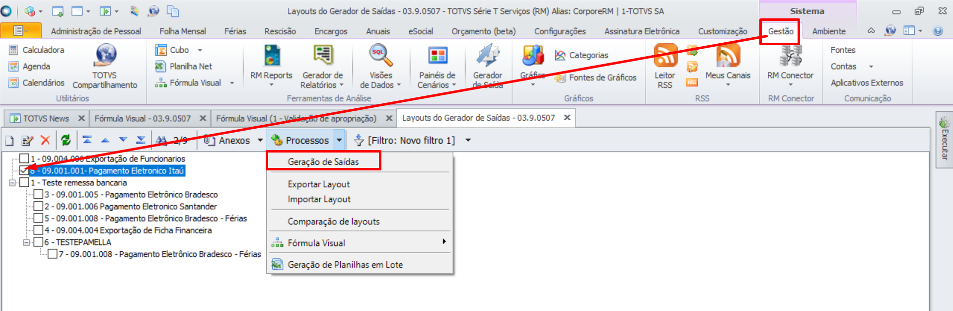953x311 pixels.
Task: Open Aplicativos Externos
Action: tap(867, 82)
